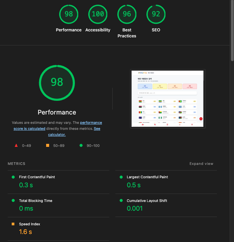Click Expand view in Metrics section
Screen dimensions: 234x242
pyautogui.click(x=201, y=164)
